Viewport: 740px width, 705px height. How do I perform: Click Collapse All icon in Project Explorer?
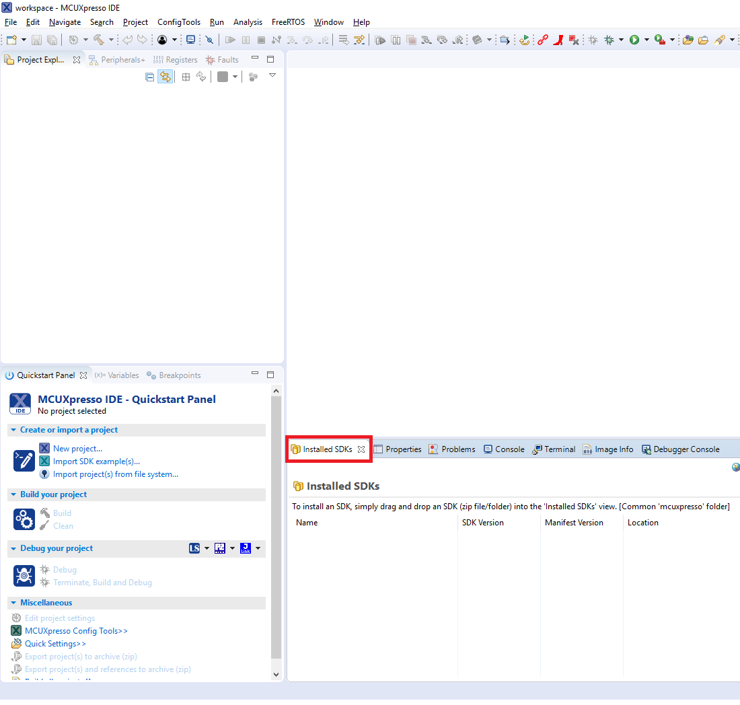point(150,77)
